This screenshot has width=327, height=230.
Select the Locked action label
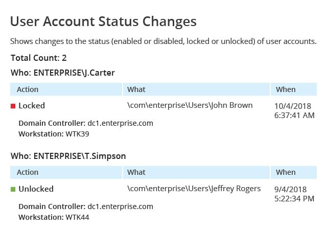coord(32,106)
